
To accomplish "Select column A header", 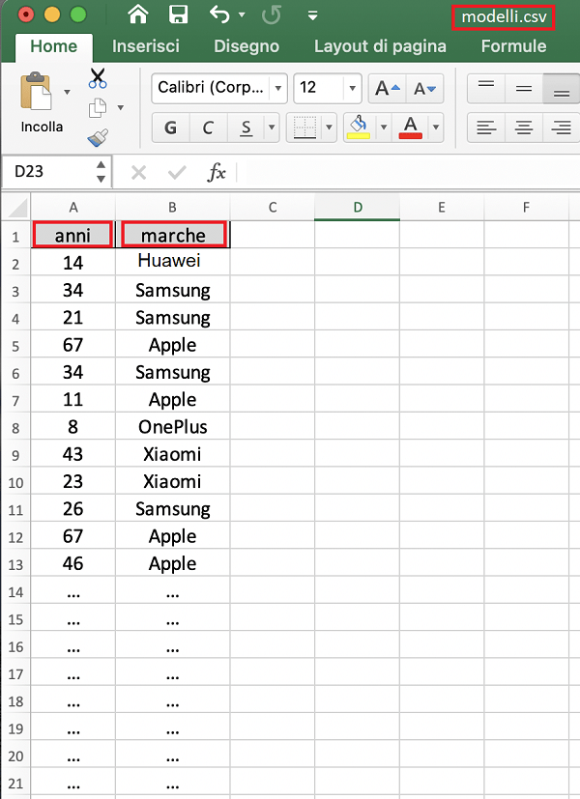I will (x=73, y=208).
